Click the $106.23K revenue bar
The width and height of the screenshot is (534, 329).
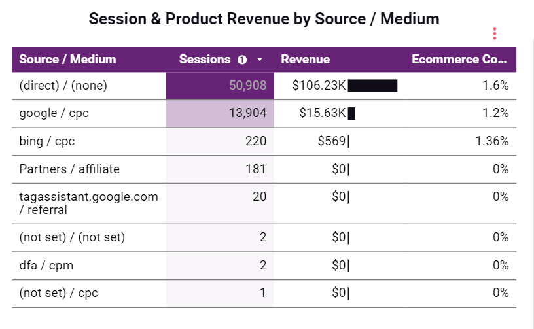pos(372,86)
